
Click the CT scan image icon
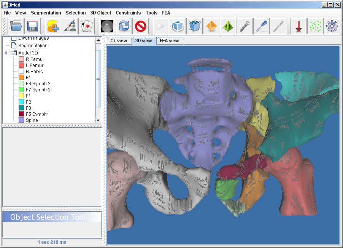(107, 26)
